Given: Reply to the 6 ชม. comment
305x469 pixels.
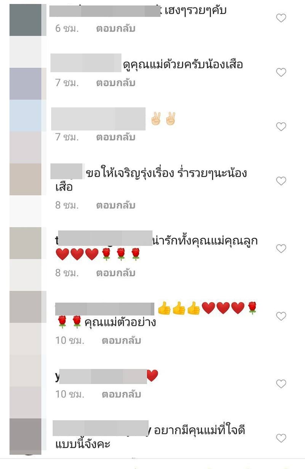Looking at the screenshot, I should pos(116,29).
